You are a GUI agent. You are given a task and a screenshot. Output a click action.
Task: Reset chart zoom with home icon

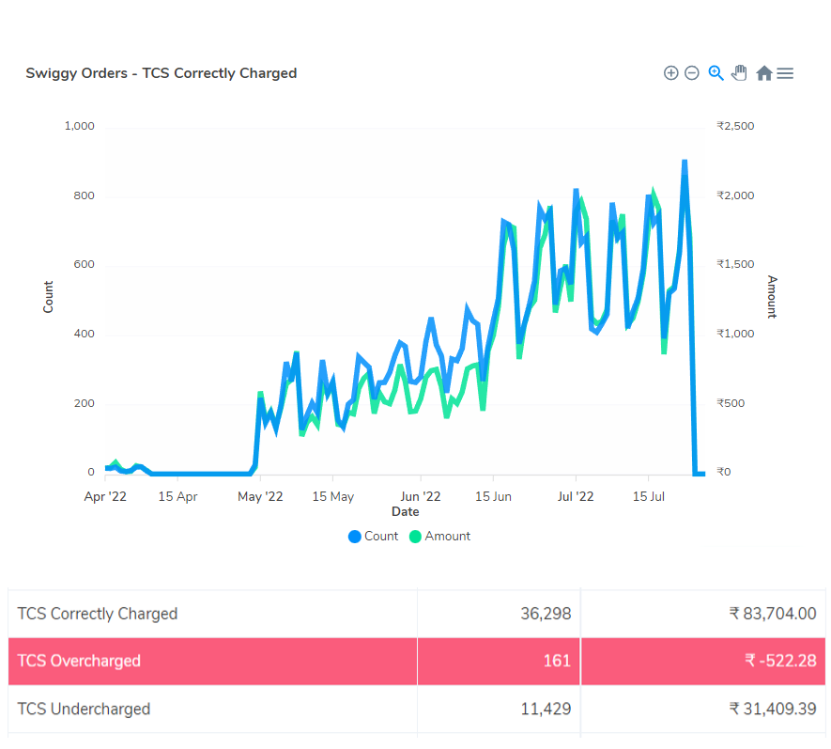pyautogui.click(x=763, y=73)
